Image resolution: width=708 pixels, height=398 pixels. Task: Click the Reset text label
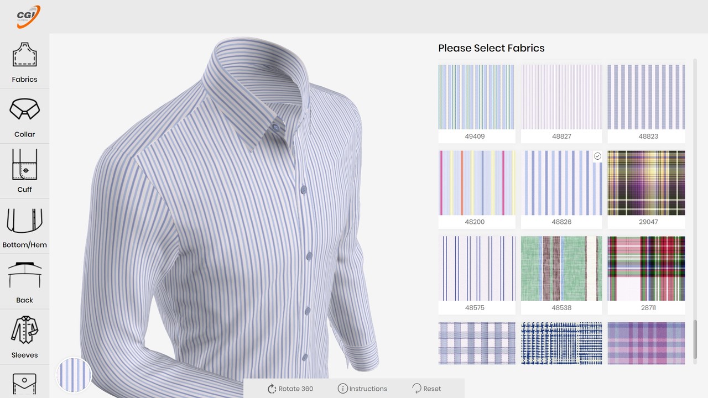coord(432,389)
